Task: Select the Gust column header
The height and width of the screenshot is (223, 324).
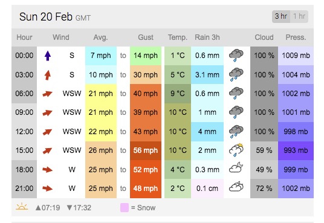Action: [146, 37]
